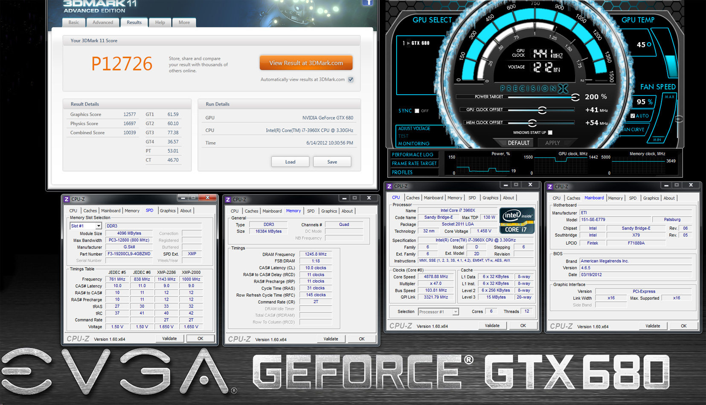This screenshot has width=706, height=405.
Task: Click the Core Speed value 4878.88 MHz
Action: click(x=436, y=277)
